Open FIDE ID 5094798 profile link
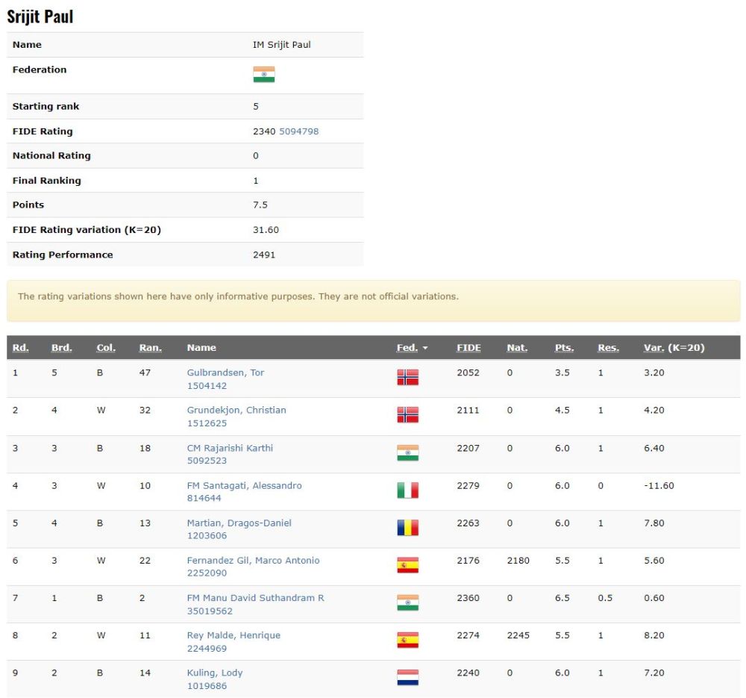The image size is (746, 698). 298,131
